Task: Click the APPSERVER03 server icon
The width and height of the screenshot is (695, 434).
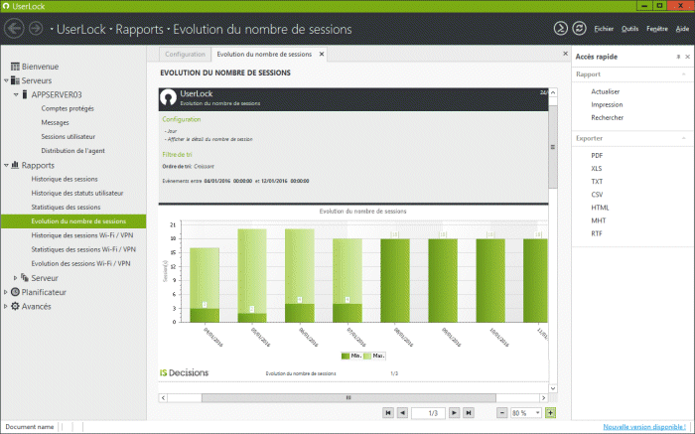Action: 25,94
